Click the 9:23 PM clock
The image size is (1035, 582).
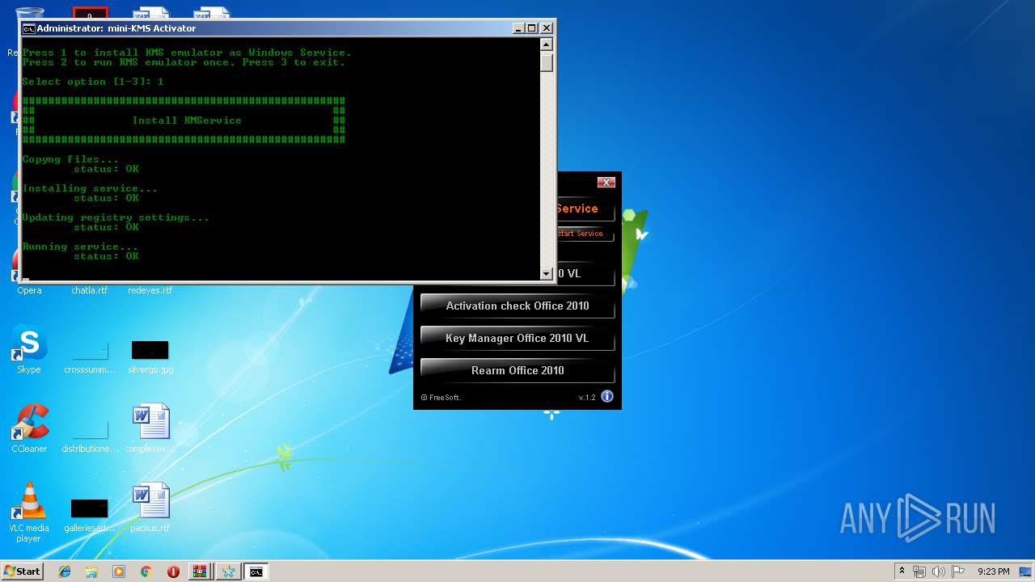(x=993, y=571)
